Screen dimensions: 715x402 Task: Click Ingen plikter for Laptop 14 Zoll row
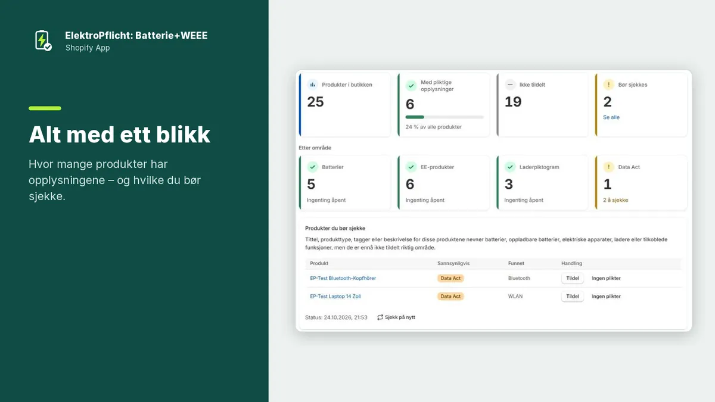pos(606,296)
